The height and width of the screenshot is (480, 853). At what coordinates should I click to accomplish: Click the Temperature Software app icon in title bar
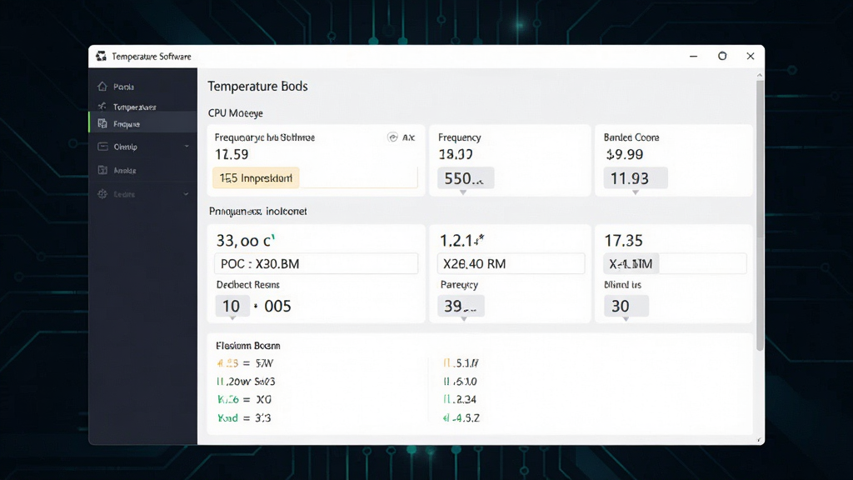(101, 56)
